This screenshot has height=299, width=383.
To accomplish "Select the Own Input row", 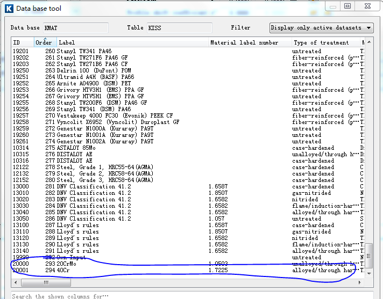I will [x=188, y=257].
